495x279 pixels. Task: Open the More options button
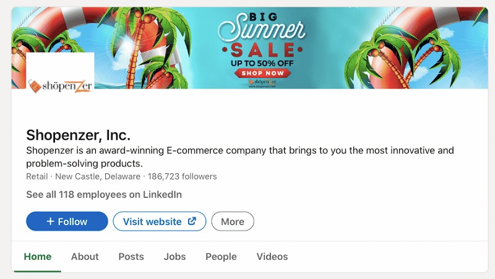[233, 221]
